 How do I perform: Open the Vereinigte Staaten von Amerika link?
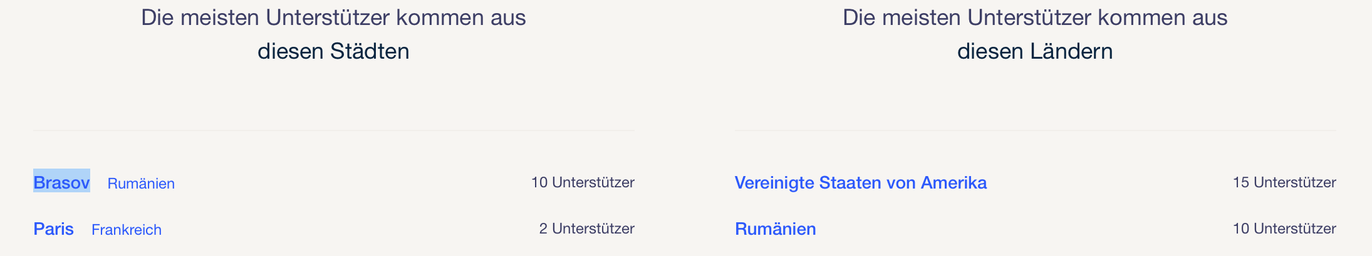(x=860, y=182)
